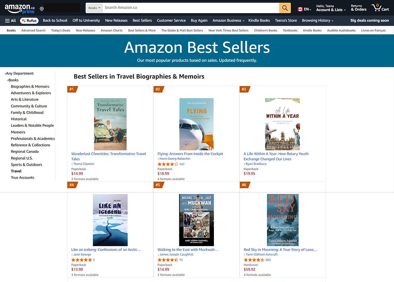394x282 pixels.
Task: Click the delivery location pin icon
Action: click(x=42, y=9)
